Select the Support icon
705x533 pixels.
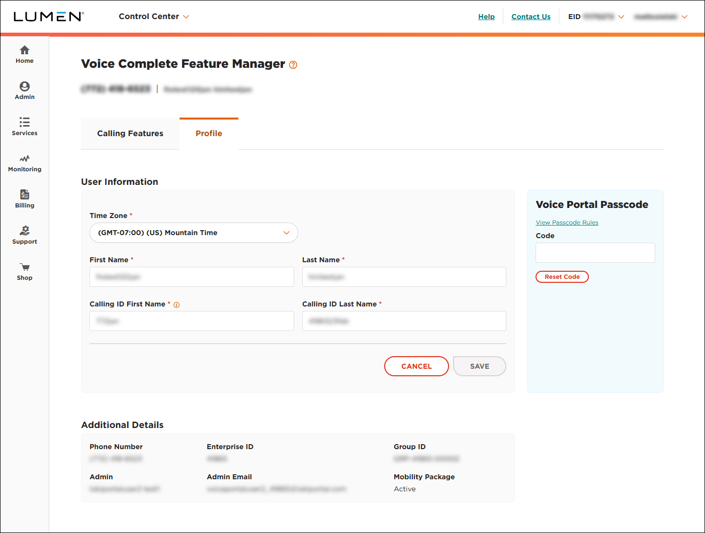click(x=24, y=235)
